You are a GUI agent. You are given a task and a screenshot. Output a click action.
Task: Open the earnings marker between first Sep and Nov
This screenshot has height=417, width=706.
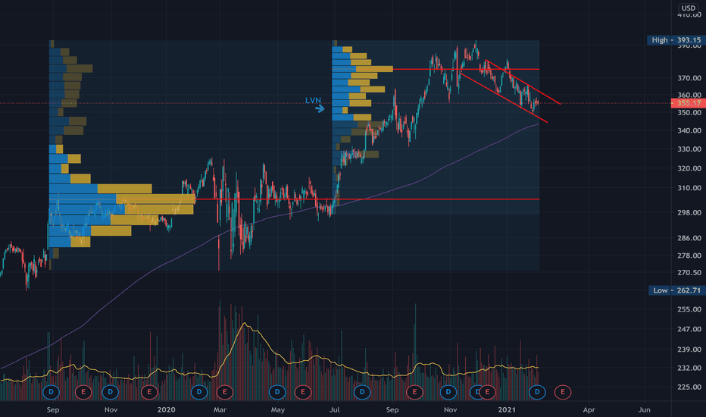tap(83, 392)
